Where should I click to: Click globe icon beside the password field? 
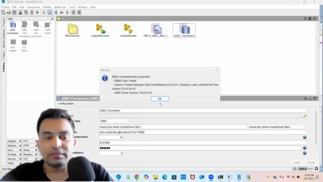[x=305, y=148]
